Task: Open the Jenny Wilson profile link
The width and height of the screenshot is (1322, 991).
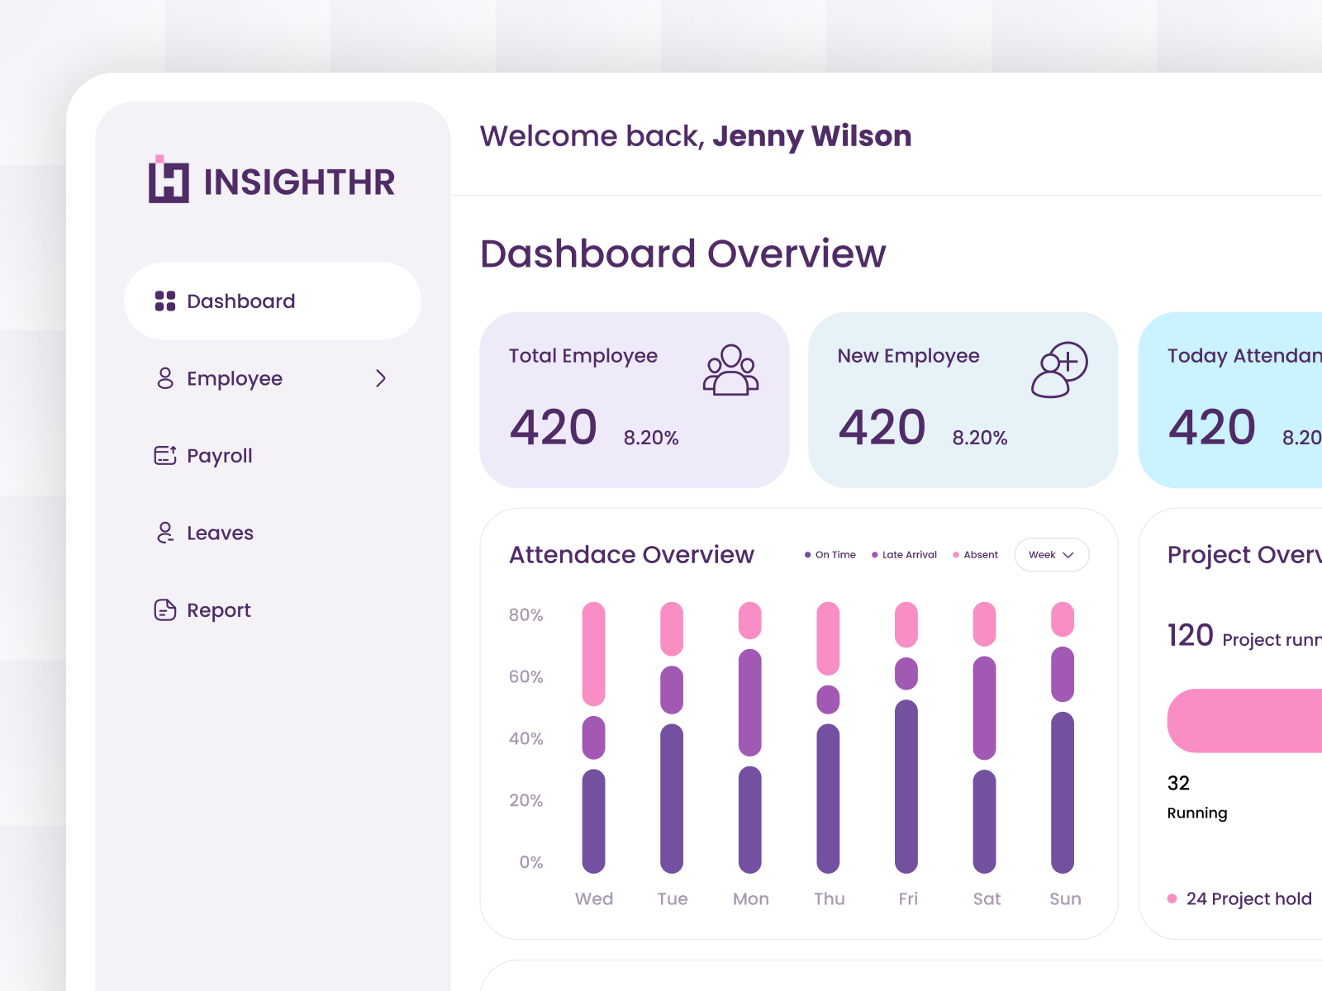Action: [812, 136]
